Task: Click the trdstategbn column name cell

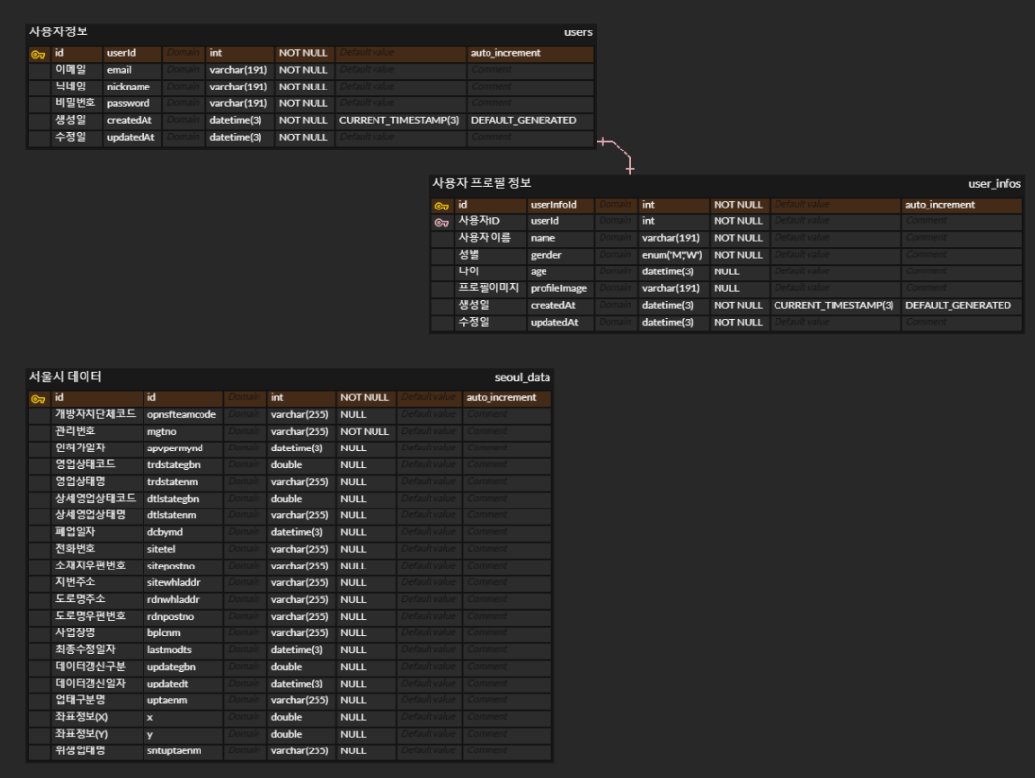Action: pyautogui.click(x=183, y=465)
